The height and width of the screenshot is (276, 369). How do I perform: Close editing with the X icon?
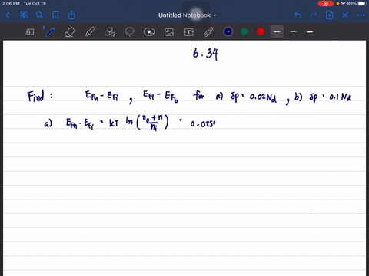[x=345, y=15]
